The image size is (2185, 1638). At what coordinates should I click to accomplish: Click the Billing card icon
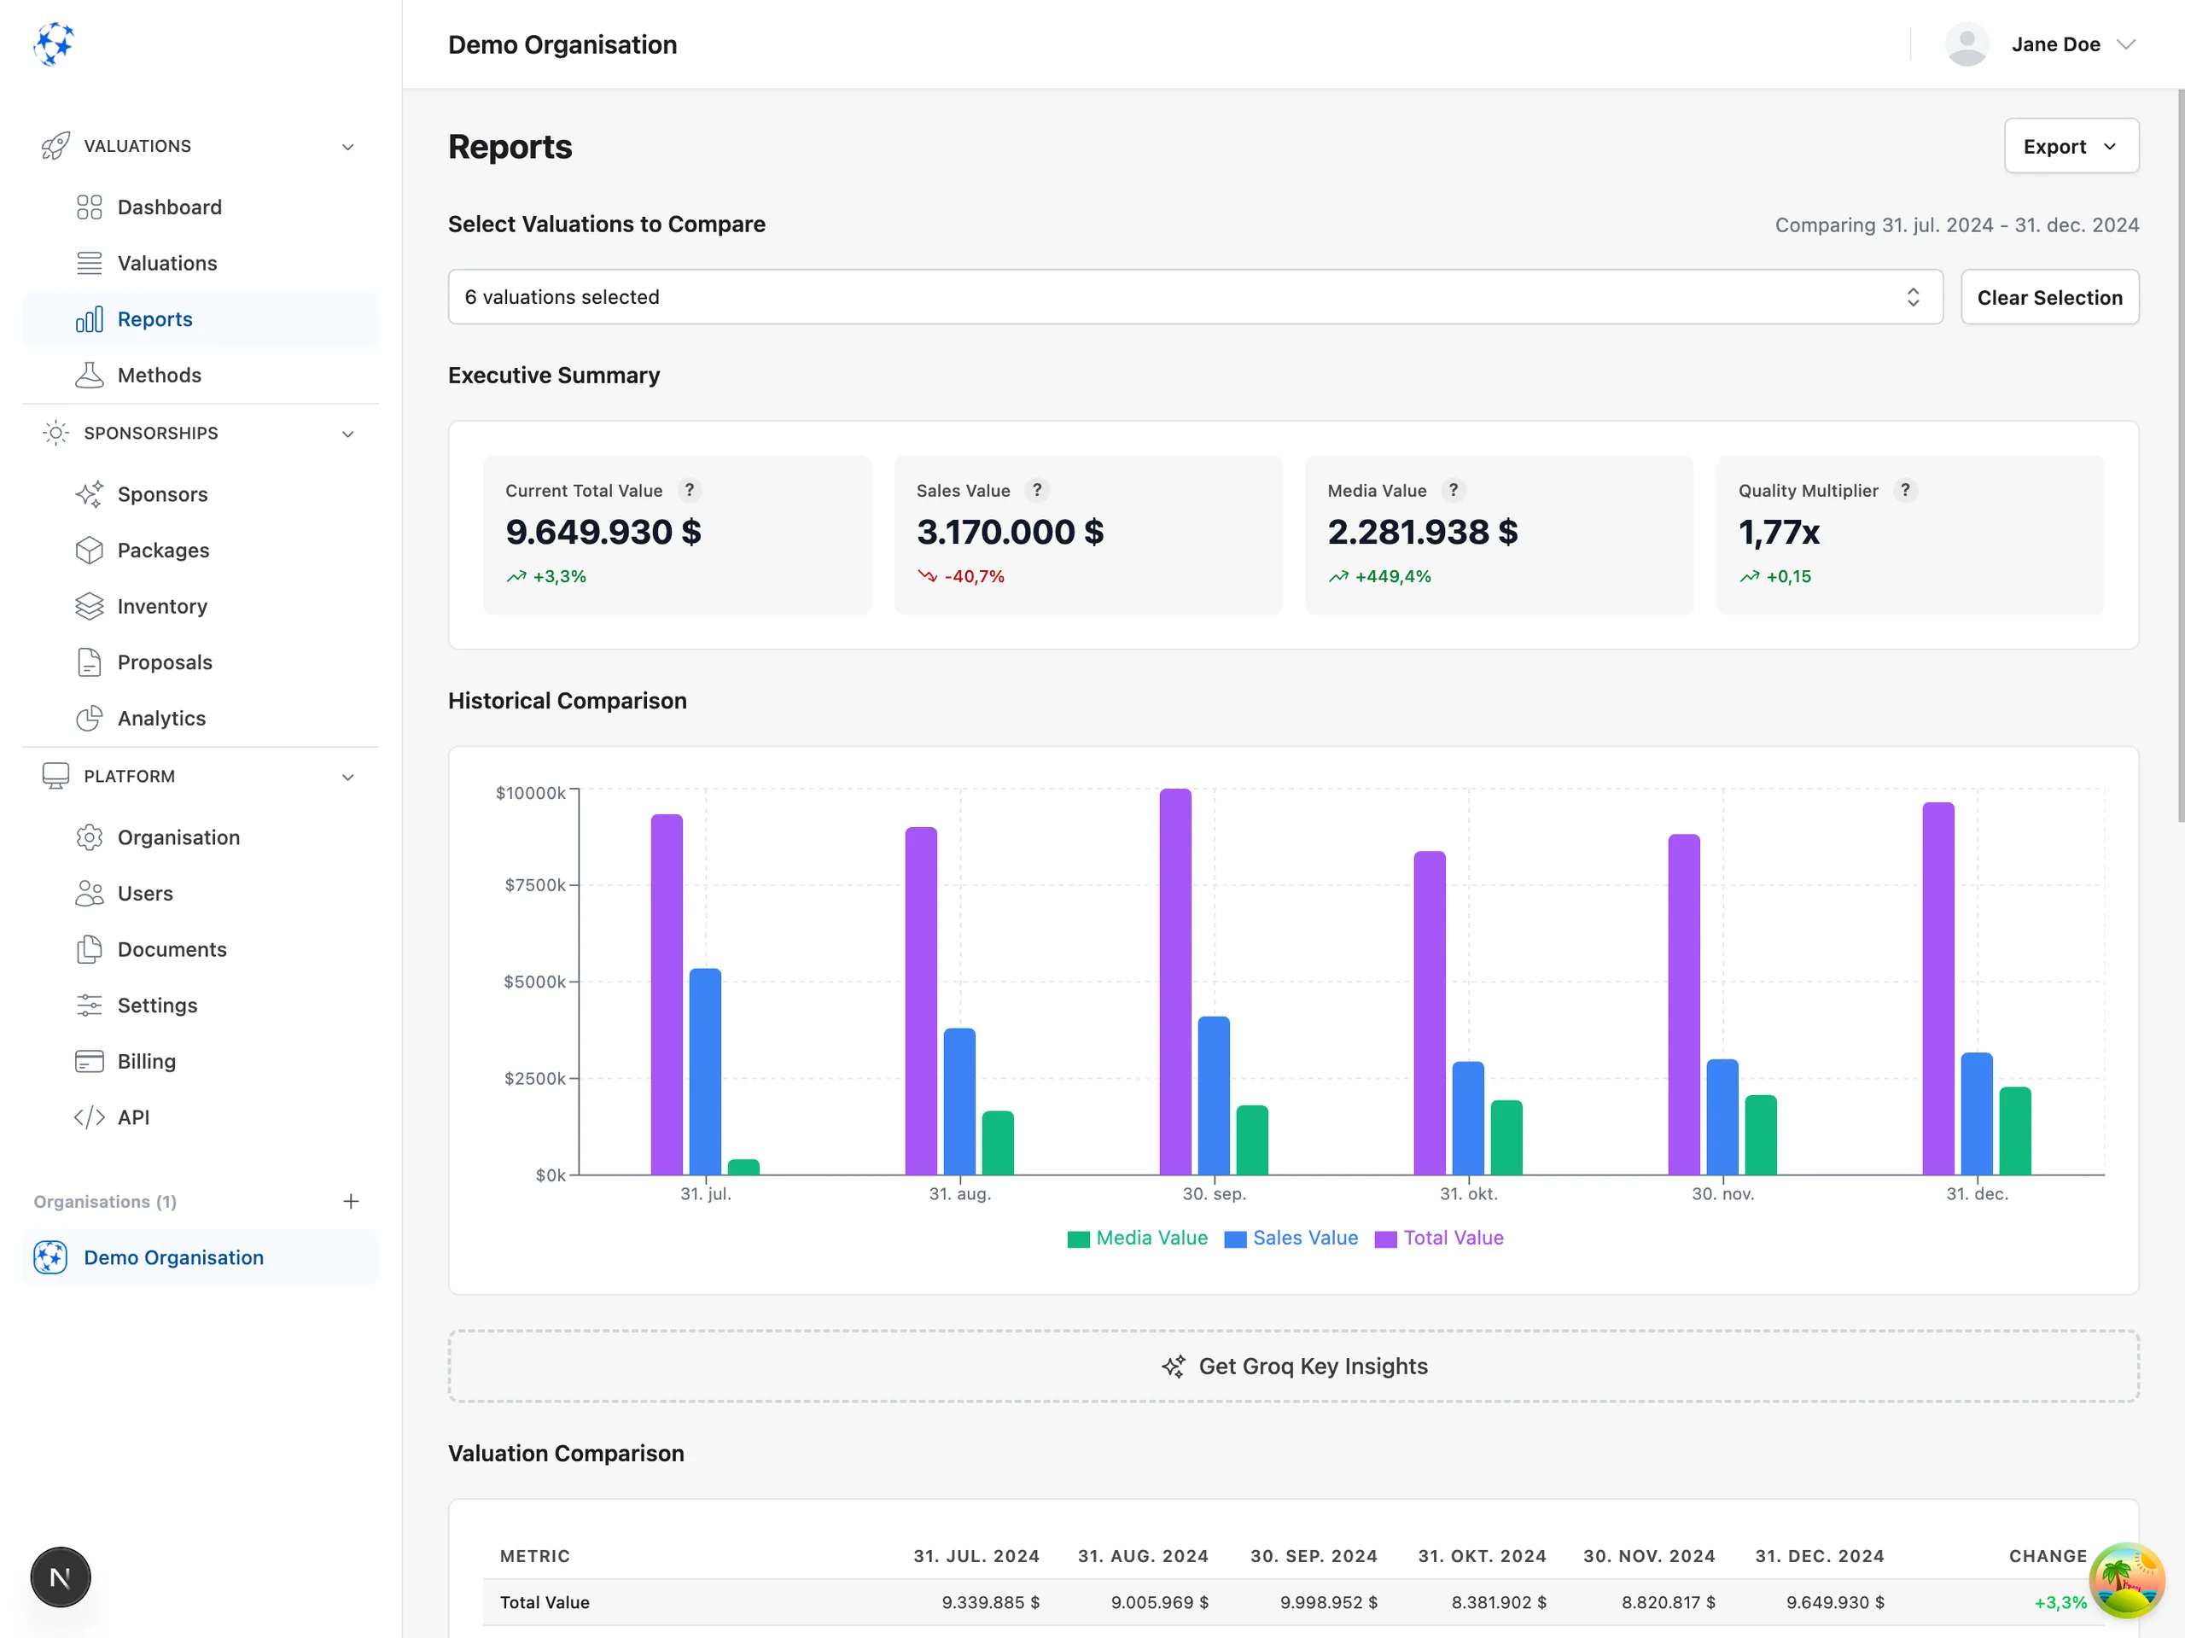[x=89, y=1061]
